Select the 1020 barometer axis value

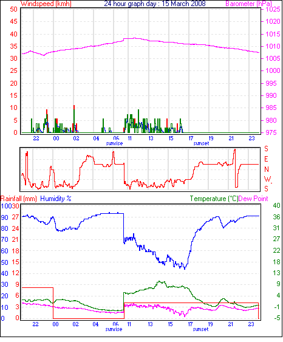tap(273, 21)
